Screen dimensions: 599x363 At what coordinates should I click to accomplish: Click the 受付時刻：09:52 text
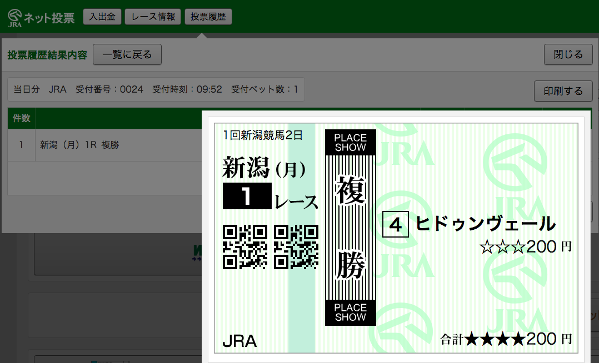pos(187,89)
